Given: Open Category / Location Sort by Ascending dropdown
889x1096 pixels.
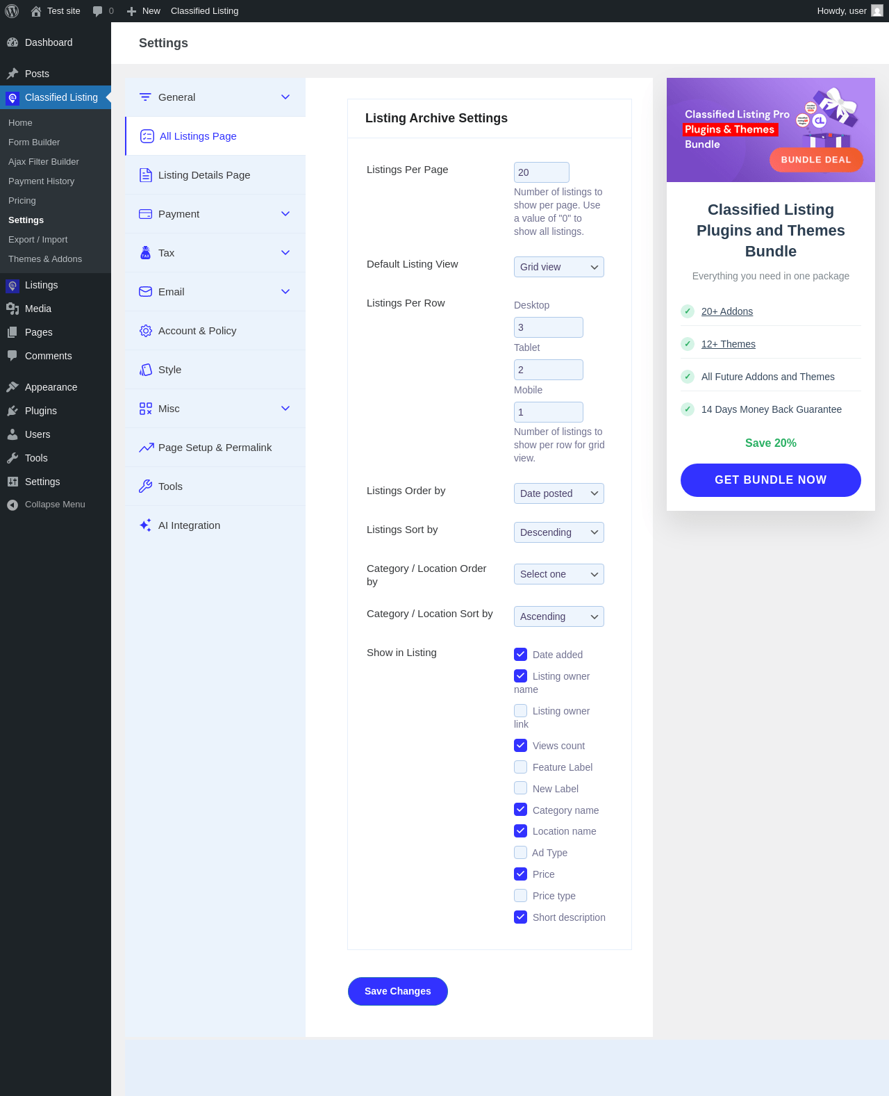Looking at the screenshot, I should pos(559,616).
